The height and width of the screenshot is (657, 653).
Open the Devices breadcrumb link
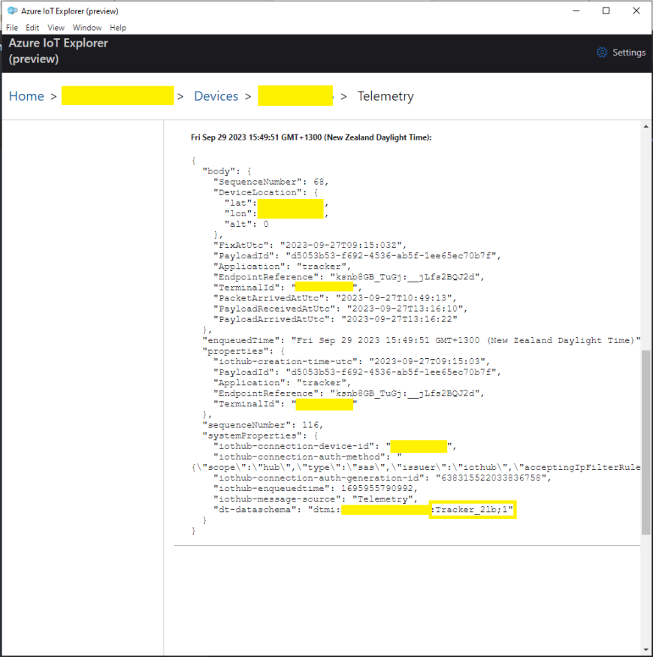tap(216, 96)
